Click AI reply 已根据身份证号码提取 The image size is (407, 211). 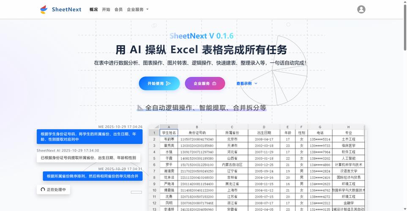coord(88,157)
